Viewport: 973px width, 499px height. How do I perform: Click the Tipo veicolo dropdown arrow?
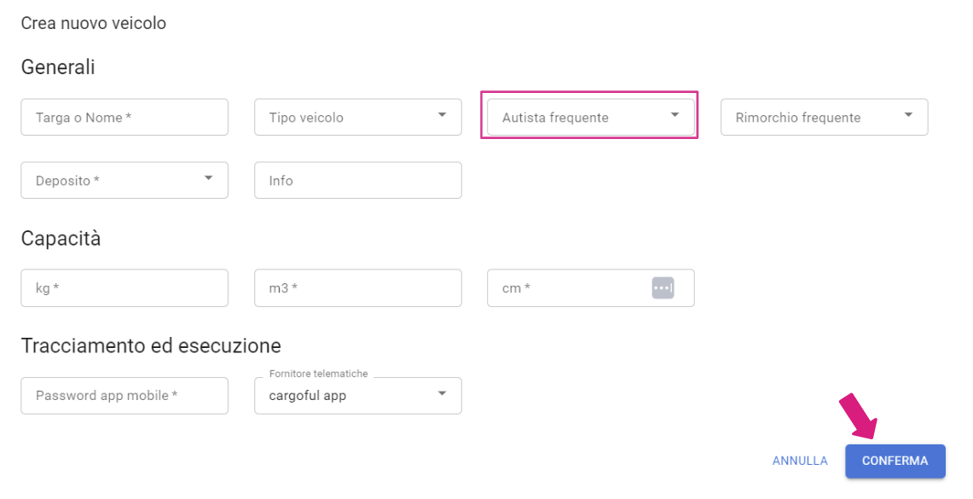pos(442,115)
